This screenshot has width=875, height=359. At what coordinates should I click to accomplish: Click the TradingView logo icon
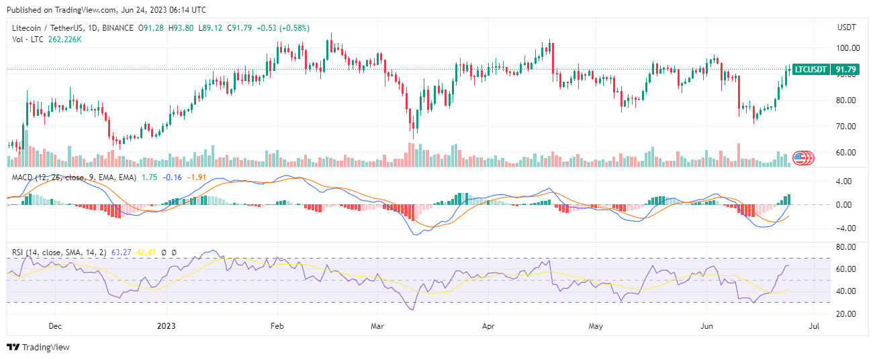(x=13, y=347)
